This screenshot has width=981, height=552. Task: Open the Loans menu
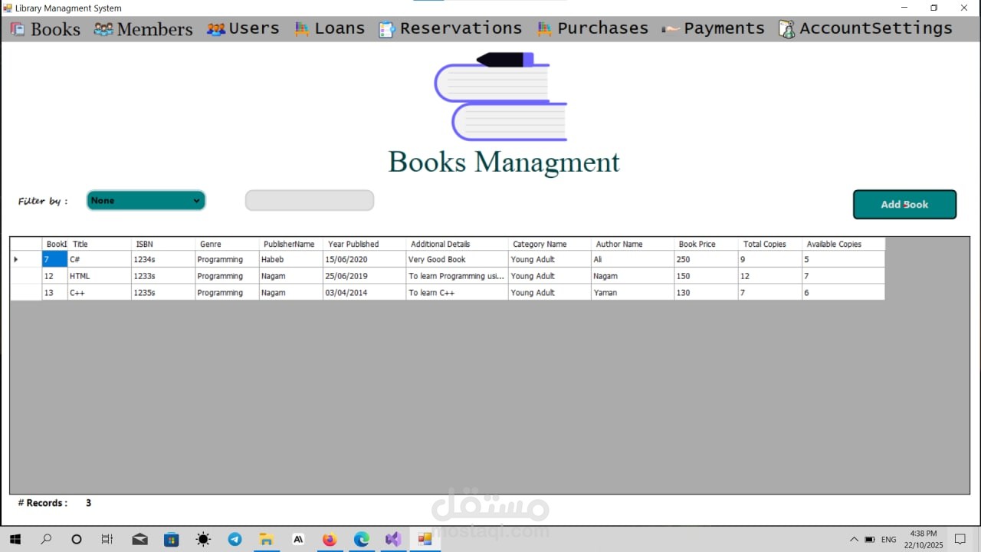[x=330, y=29]
